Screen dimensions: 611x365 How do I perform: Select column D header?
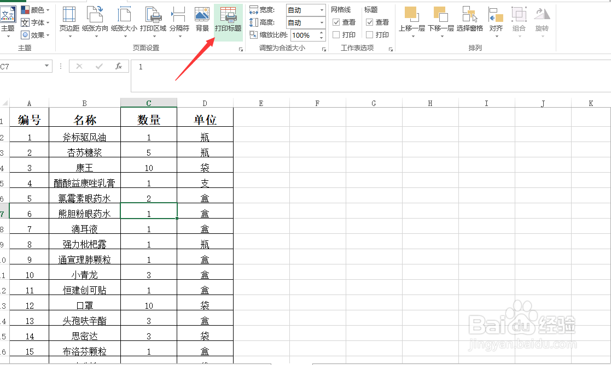(205, 103)
